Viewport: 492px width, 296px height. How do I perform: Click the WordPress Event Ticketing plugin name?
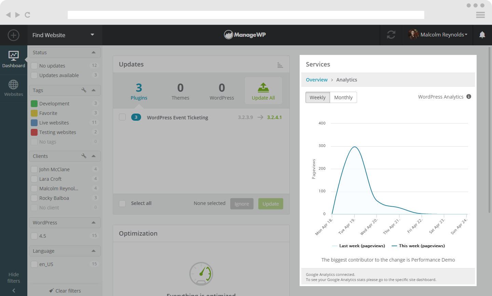pyautogui.click(x=177, y=118)
